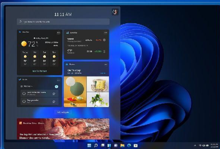Star the 'Buy groceries' task
Screen dimensions: 220x149
click(x=54, y=101)
